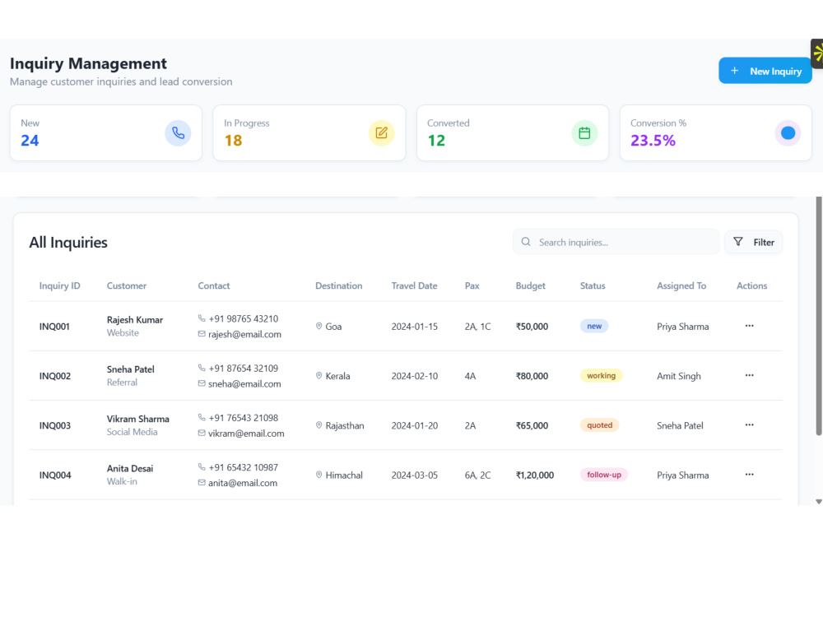Open actions menu for INQ004 row
The height and width of the screenshot is (617, 823).
pos(749,475)
